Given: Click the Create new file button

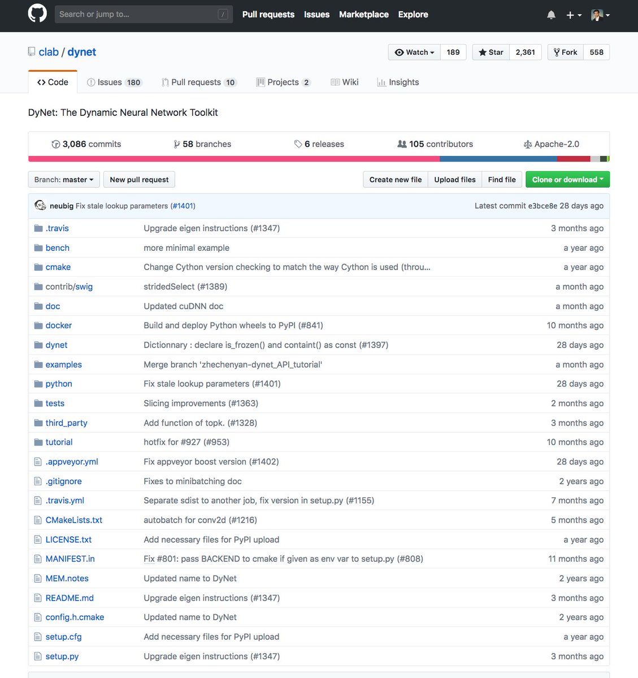Looking at the screenshot, I should click(x=396, y=180).
